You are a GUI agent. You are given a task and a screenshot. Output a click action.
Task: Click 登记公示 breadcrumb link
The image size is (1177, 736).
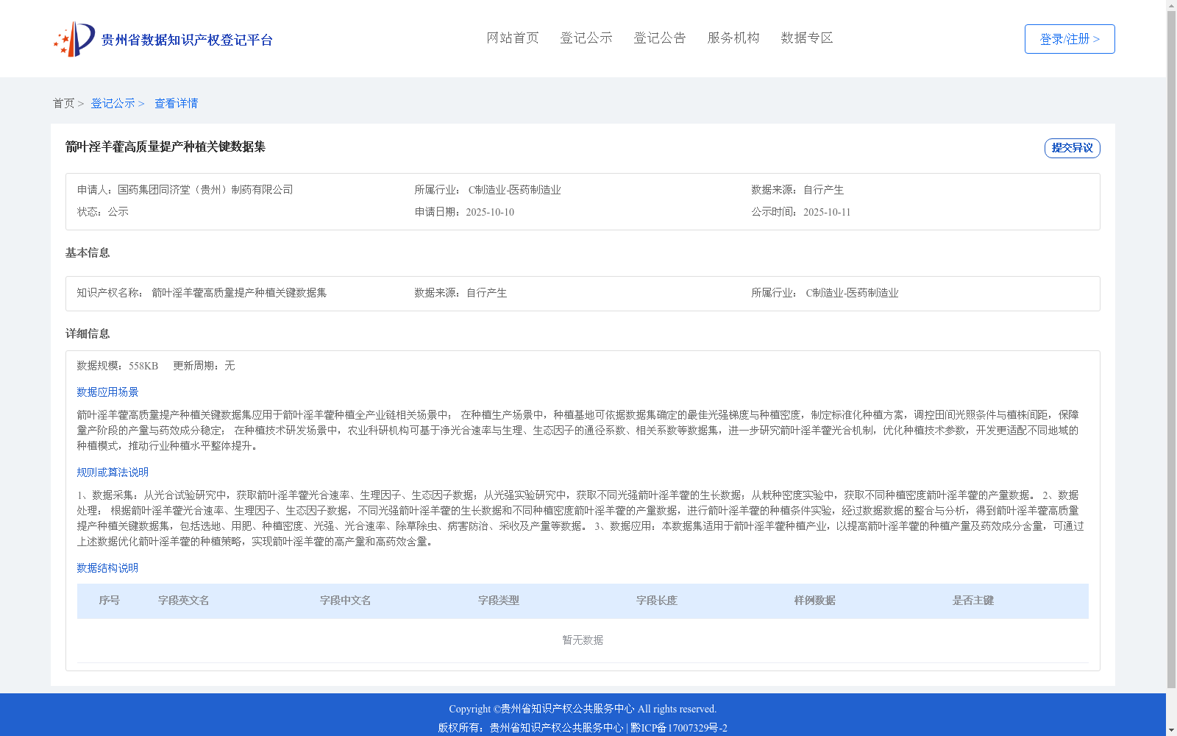click(x=113, y=103)
